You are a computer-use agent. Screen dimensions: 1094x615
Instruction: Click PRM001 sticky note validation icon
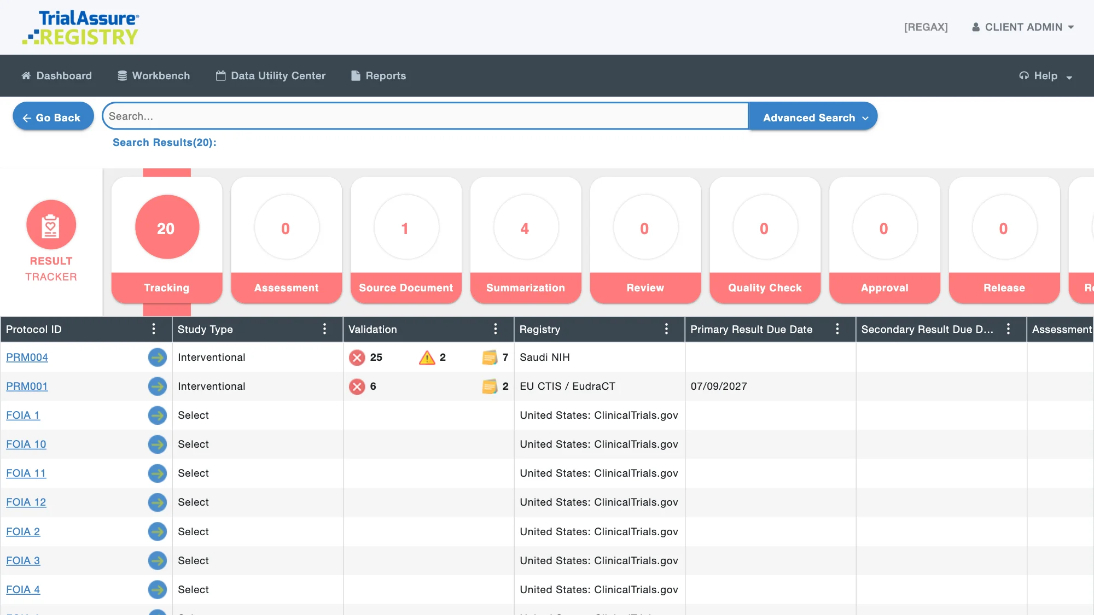(x=490, y=386)
